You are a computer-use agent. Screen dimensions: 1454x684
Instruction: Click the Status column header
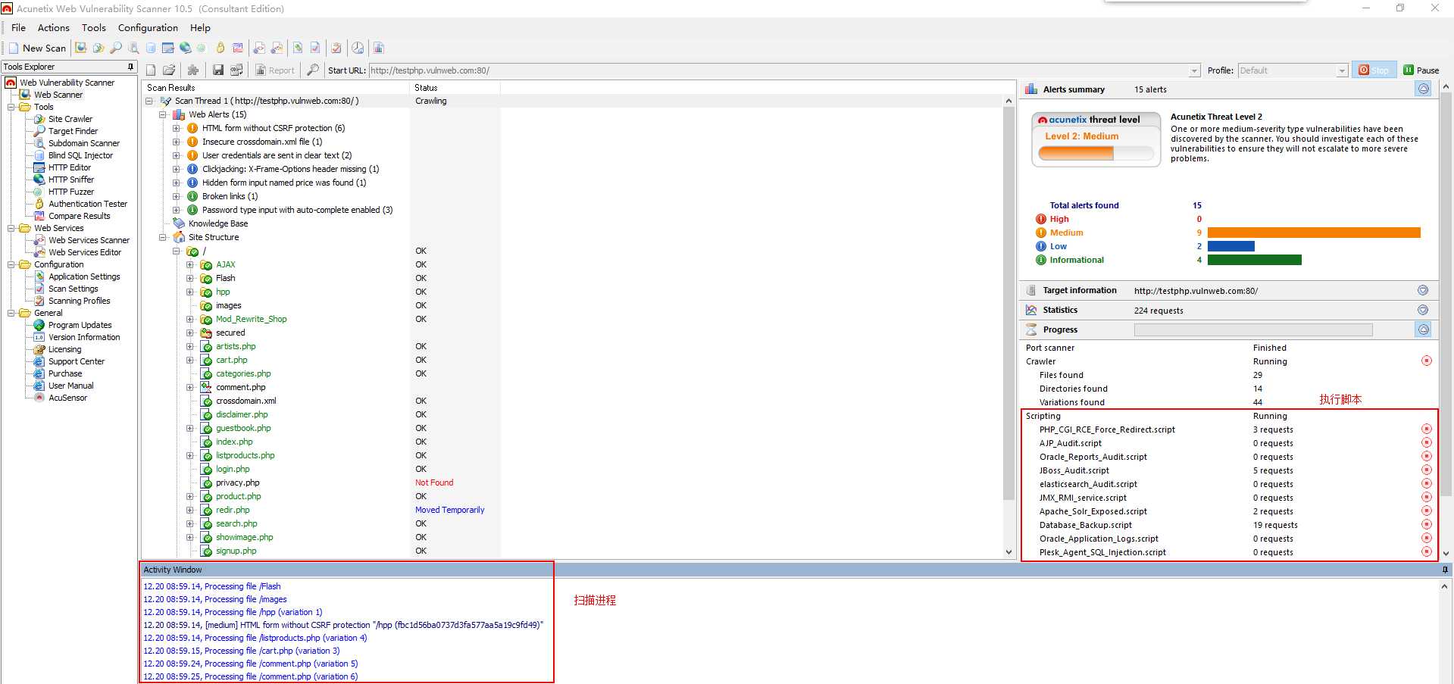pyautogui.click(x=455, y=88)
